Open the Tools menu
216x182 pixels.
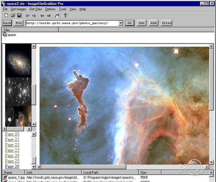(x=63, y=9)
